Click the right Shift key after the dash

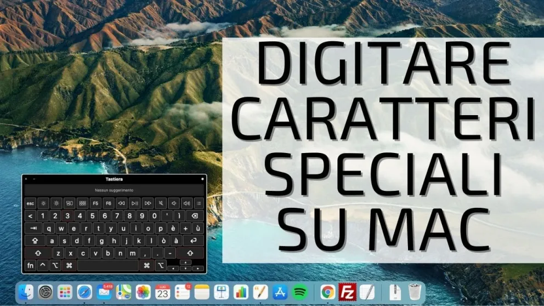click(190, 253)
